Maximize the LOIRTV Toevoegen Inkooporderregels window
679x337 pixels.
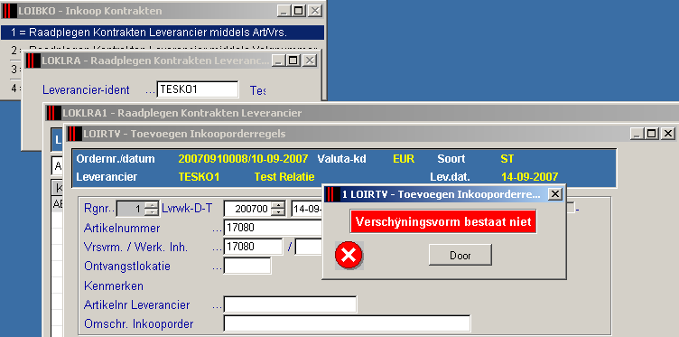[x=652, y=134]
